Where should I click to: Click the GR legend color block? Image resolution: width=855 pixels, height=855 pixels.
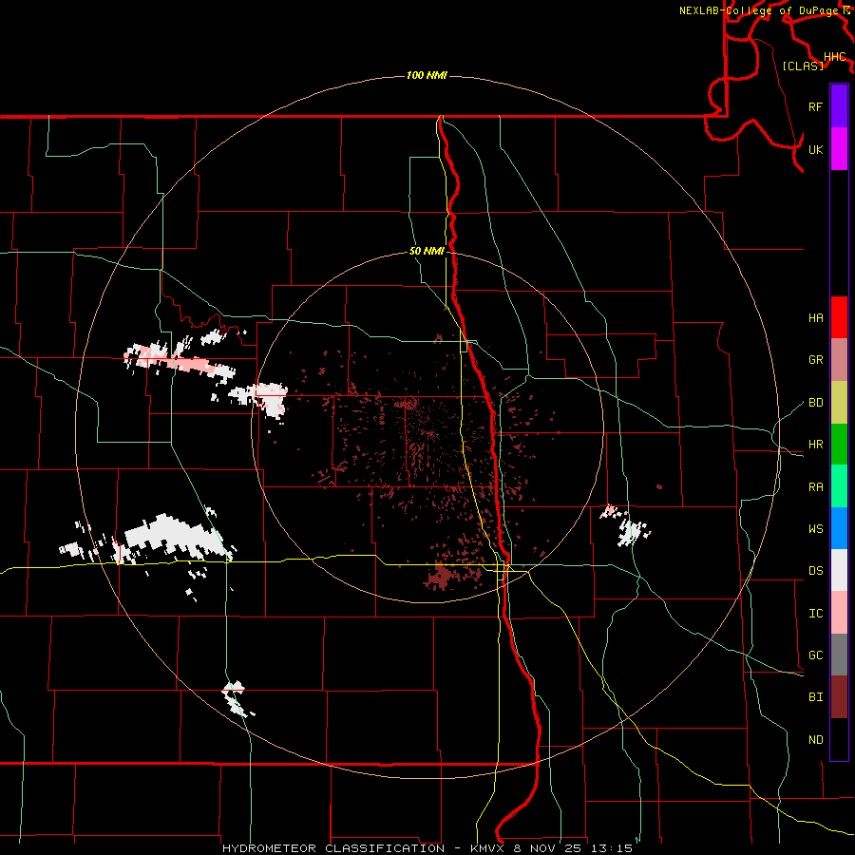pos(839,359)
